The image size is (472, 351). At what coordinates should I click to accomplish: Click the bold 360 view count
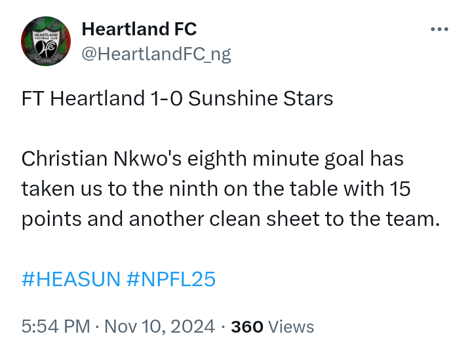pos(247,326)
